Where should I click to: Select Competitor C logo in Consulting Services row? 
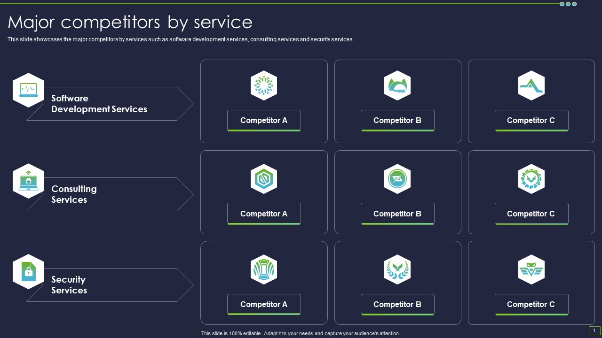point(531,179)
